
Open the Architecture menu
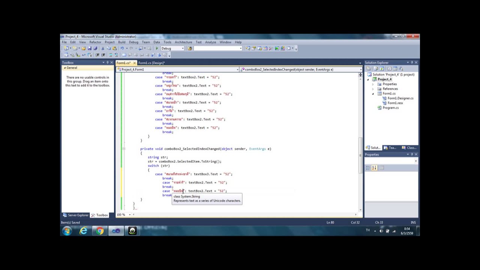183,42
